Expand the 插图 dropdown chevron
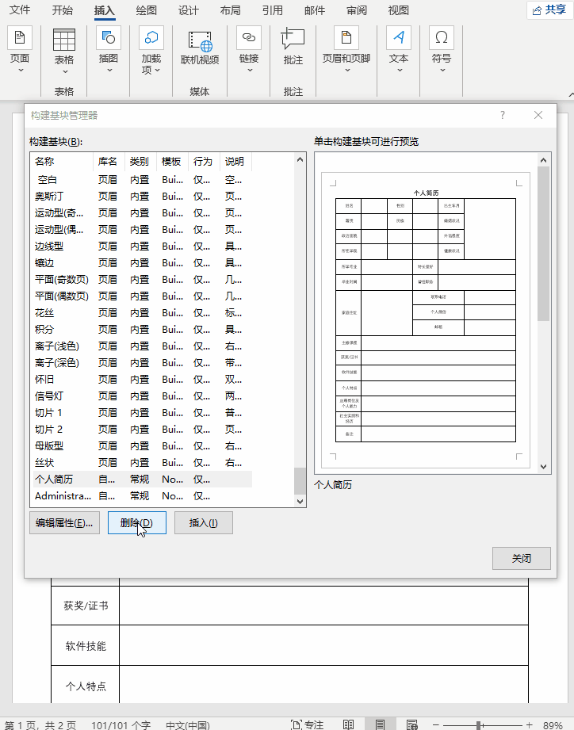Image resolution: width=574 pixels, height=730 pixels. coord(109,71)
